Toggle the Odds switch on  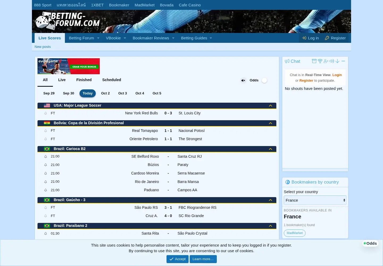click(264, 80)
